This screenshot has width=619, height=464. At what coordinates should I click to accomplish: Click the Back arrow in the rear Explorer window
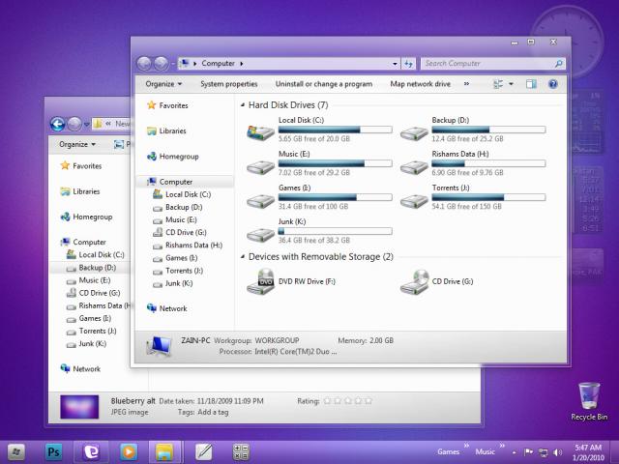pos(58,124)
